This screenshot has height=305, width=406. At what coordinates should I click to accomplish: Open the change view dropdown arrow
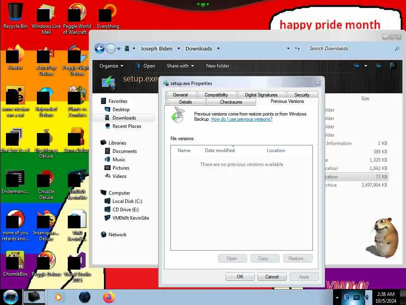click(366, 66)
